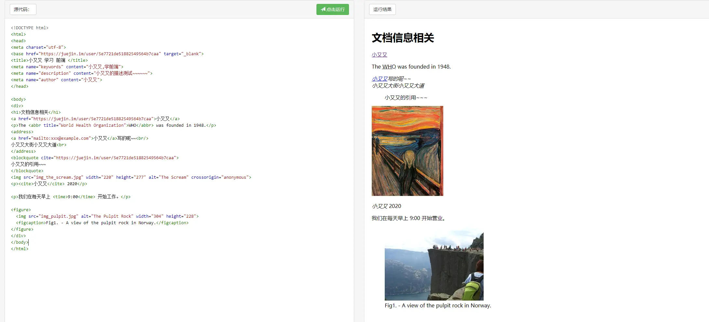709x322 pixels.
Task: Click the paper-plane icon on the run button
Action: pos(323,9)
